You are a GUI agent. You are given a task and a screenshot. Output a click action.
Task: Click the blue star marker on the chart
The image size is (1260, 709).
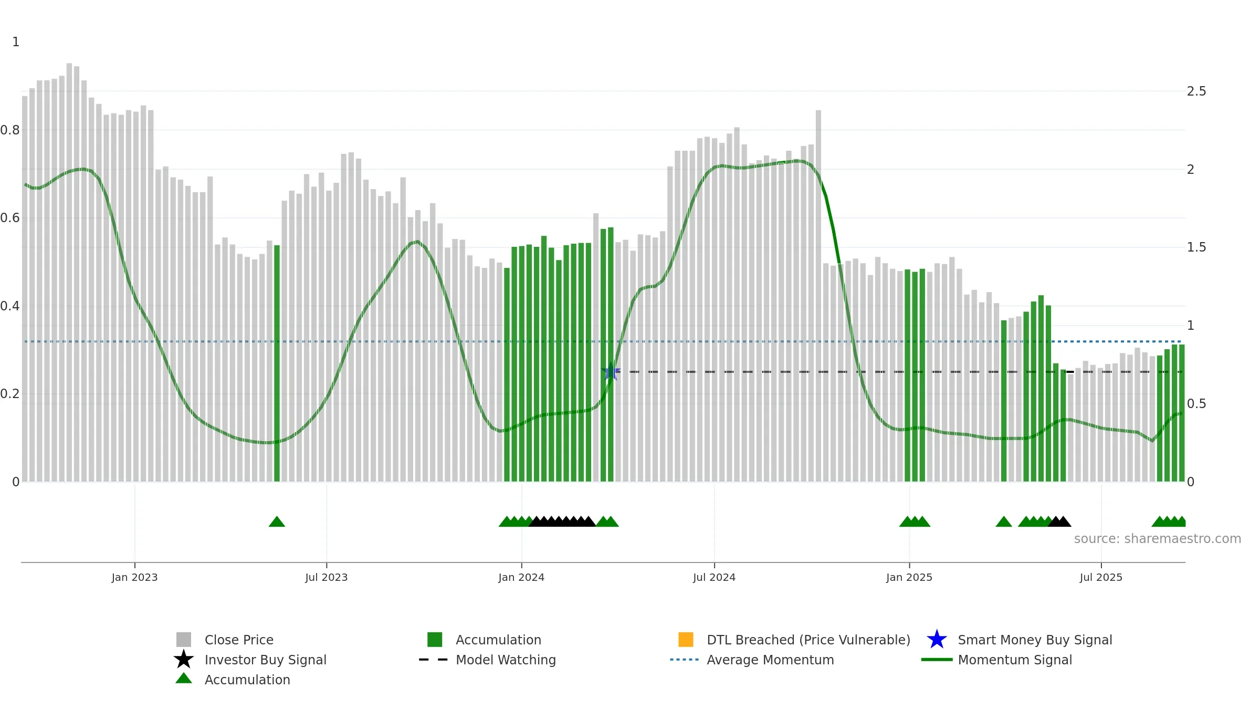click(611, 372)
